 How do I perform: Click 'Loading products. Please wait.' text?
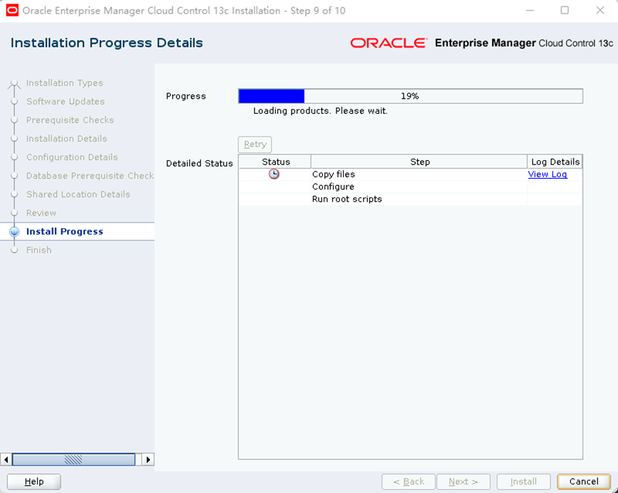point(320,111)
